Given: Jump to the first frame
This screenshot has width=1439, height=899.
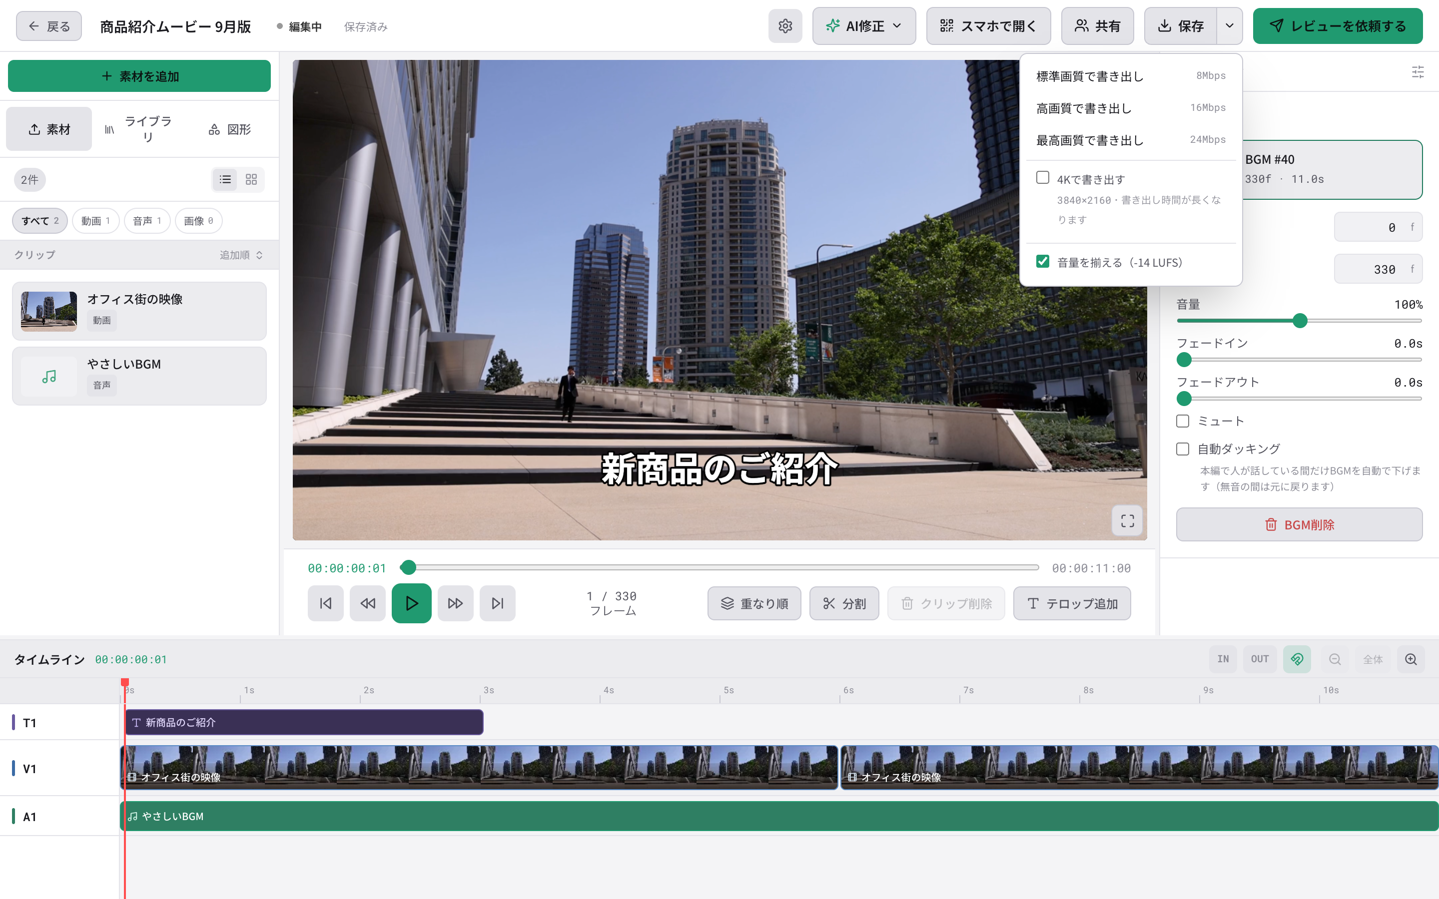Looking at the screenshot, I should pyautogui.click(x=325, y=603).
